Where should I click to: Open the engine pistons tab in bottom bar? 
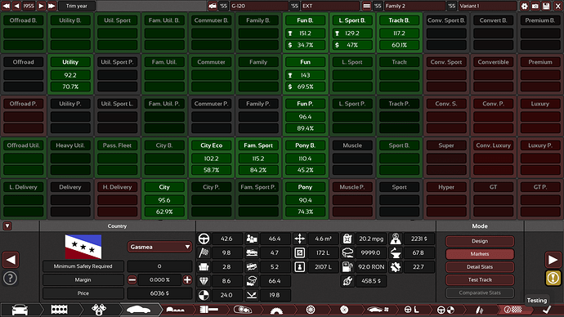[99, 310]
